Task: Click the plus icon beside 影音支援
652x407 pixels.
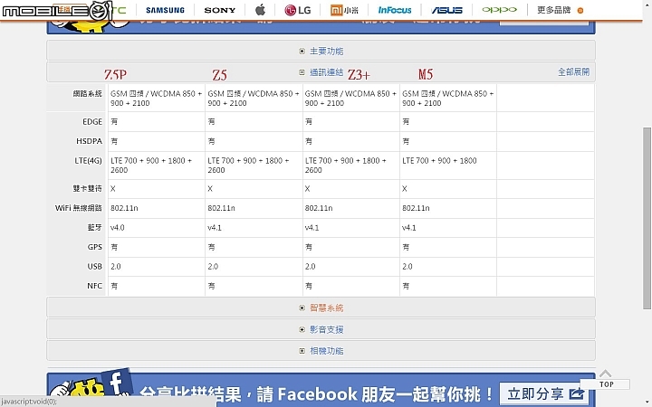Action: (x=302, y=329)
